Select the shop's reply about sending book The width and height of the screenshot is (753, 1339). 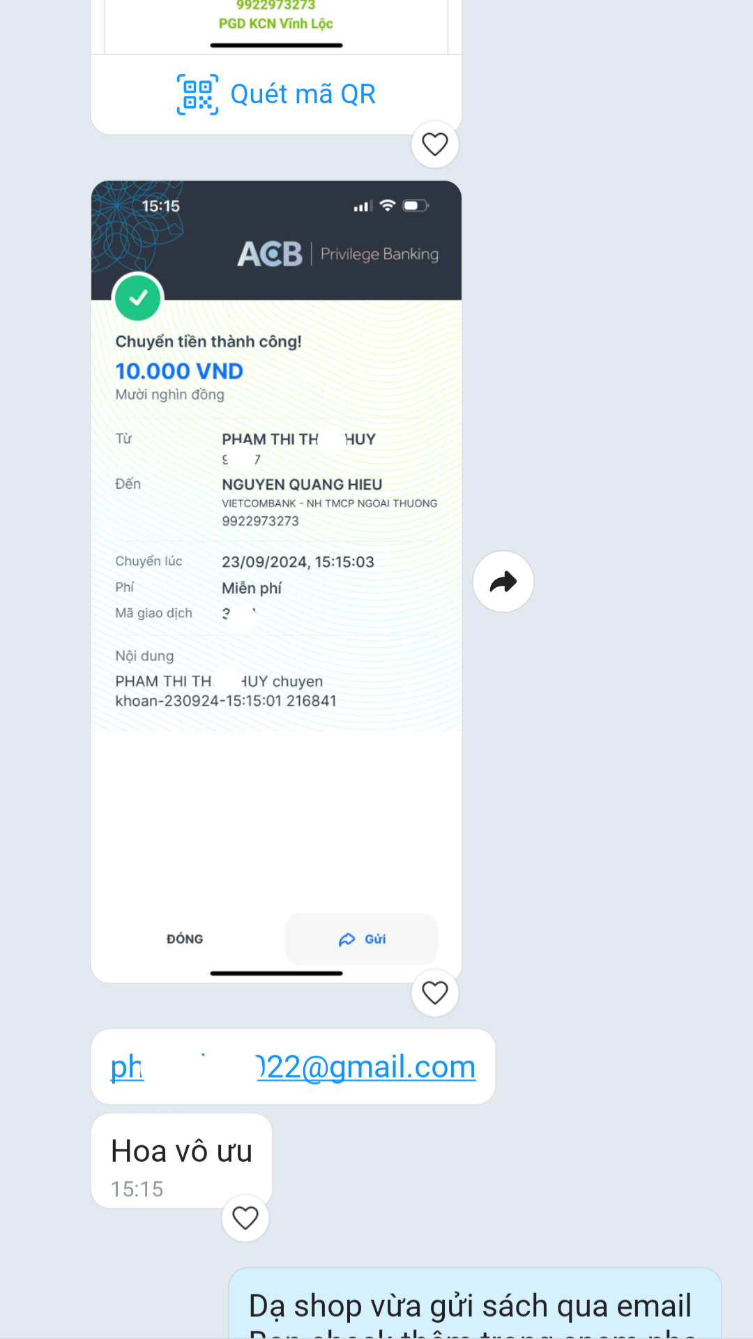475,1303
